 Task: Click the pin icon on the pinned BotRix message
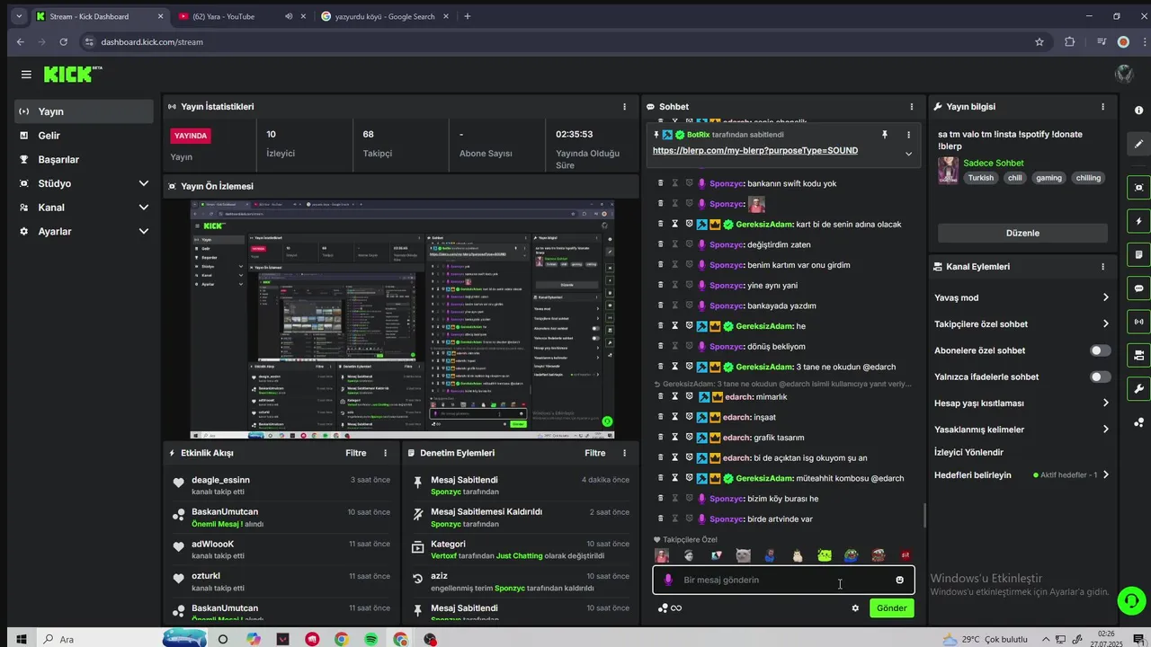point(885,135)
